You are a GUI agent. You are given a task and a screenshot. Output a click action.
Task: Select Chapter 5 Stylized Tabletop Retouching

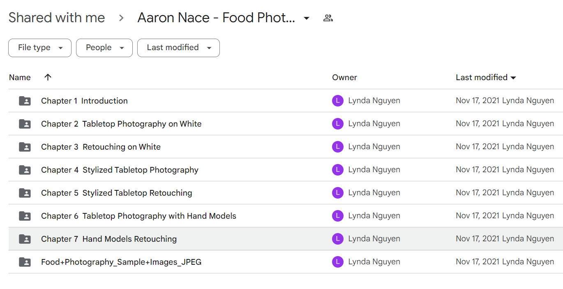(117, 193)
